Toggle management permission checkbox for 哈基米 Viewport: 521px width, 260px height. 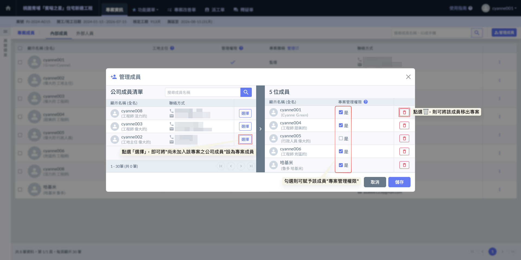(341, 165)
